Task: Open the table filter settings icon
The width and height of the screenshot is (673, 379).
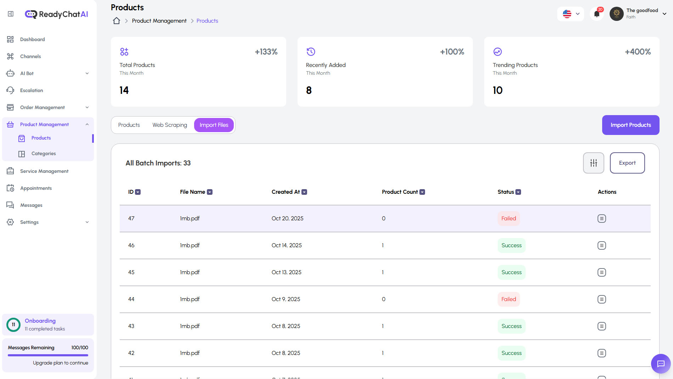Action: pos(593,163)
